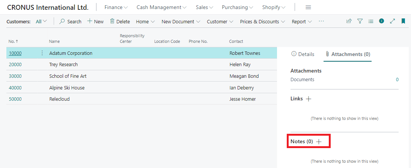Add a new note with plus icon

click(319, 142)
